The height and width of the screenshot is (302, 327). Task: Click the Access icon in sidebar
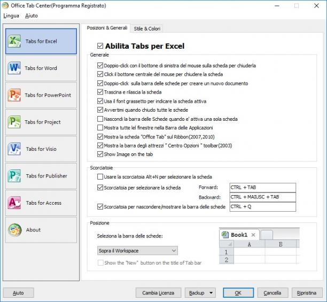click(14, 203)
